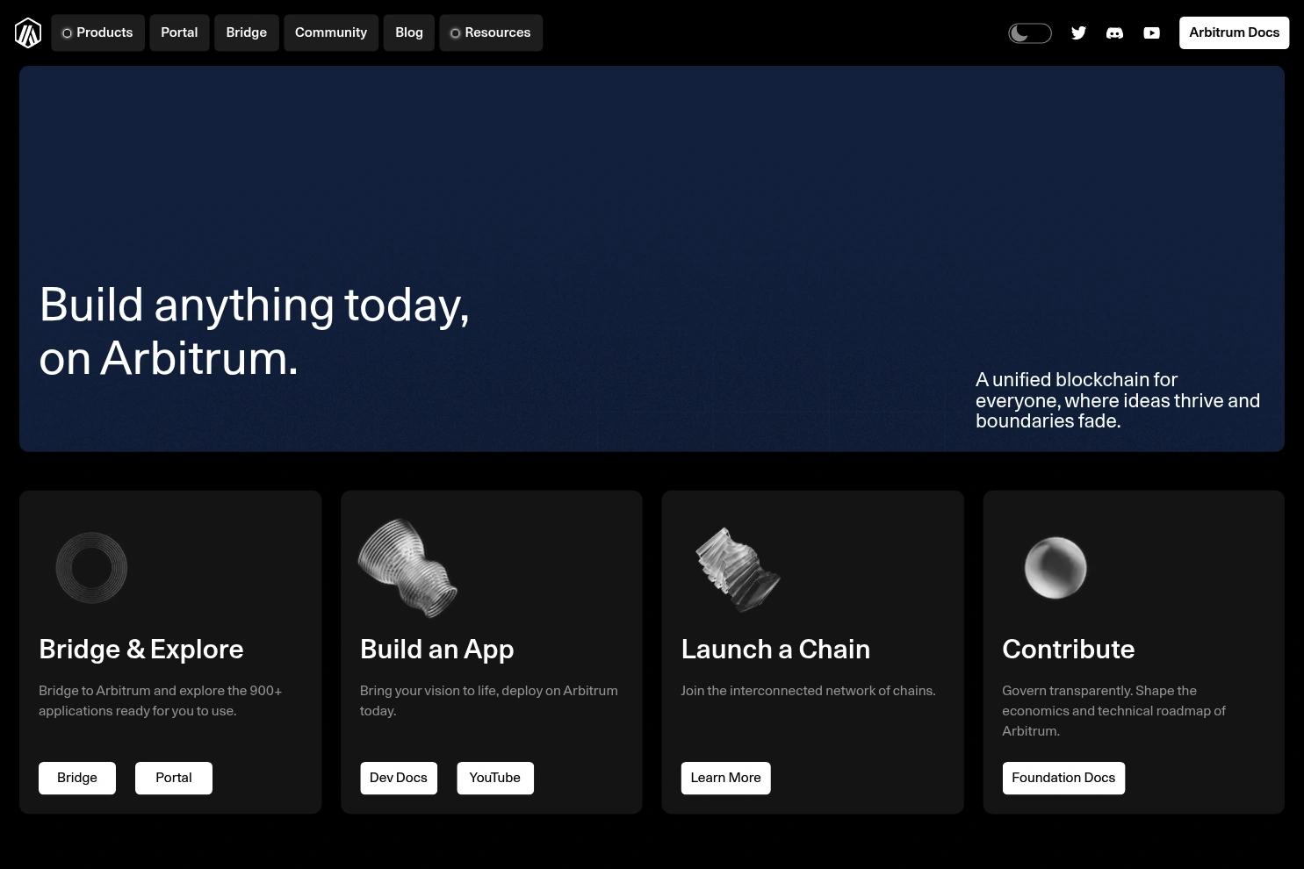The height and width of the screenshot is (869, 1304).
Task: Click the coiled graphic on Build an App card
Action: pos(407,568)
